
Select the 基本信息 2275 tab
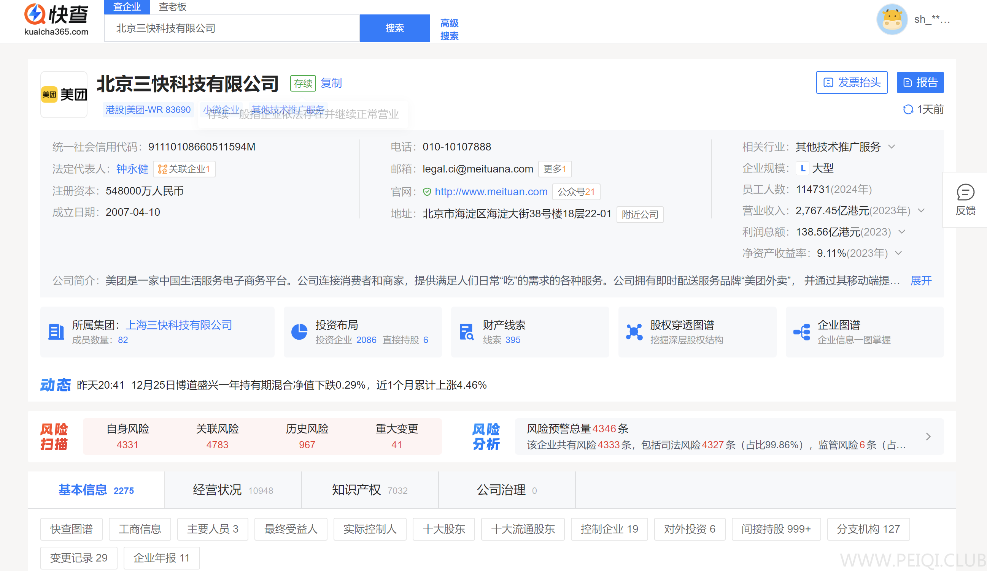click(96, 490)
